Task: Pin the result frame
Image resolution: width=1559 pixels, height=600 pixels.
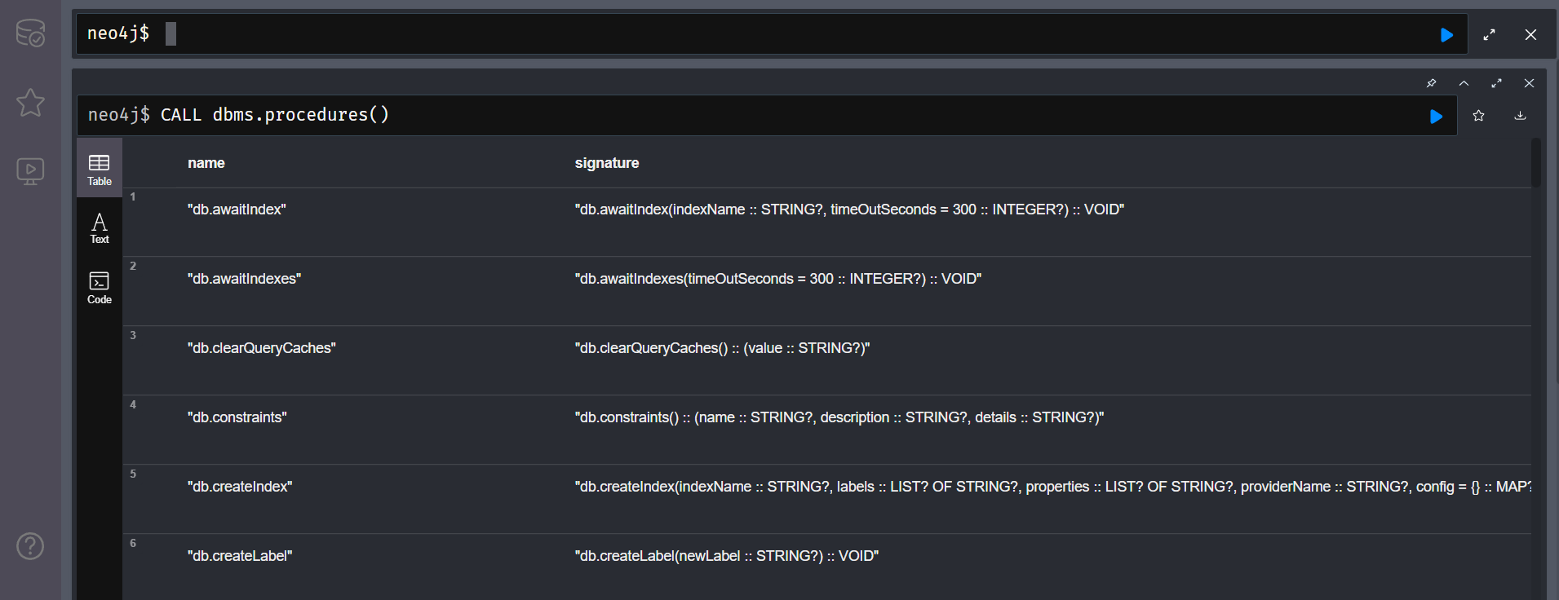Action: coord(1431,83)
